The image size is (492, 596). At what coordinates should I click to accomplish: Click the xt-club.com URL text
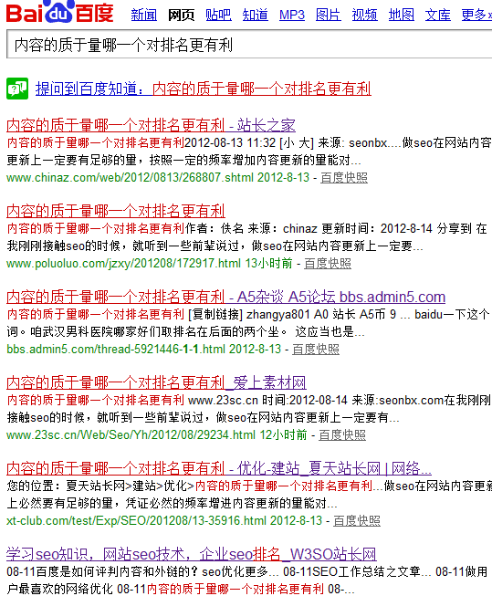click(x=136, y=521)
